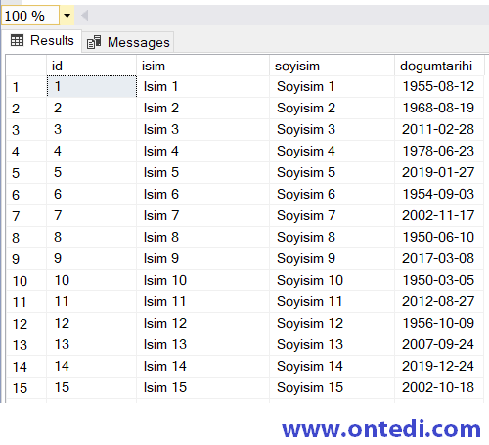The height and width of the screenshot is (445, 489).
Task: Switch to the Results tab
Action: pos(42,41)
